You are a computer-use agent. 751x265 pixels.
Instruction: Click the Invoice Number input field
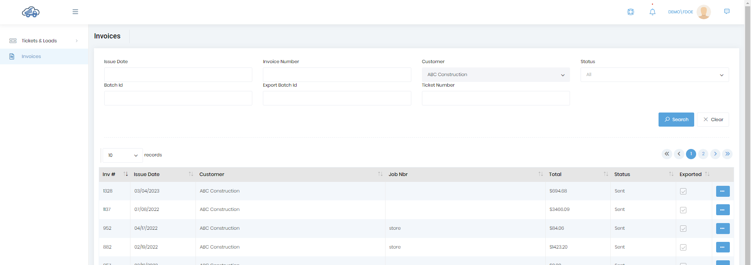[x=337, y=75]
